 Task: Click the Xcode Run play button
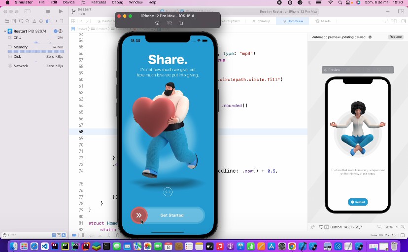click(x=61, y=11)
